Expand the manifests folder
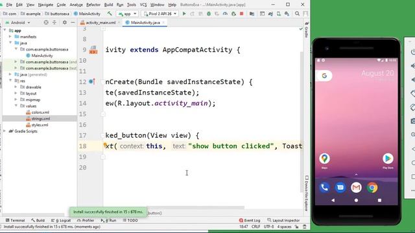Viewport: 415px width, 233px height. coord(10,37)
